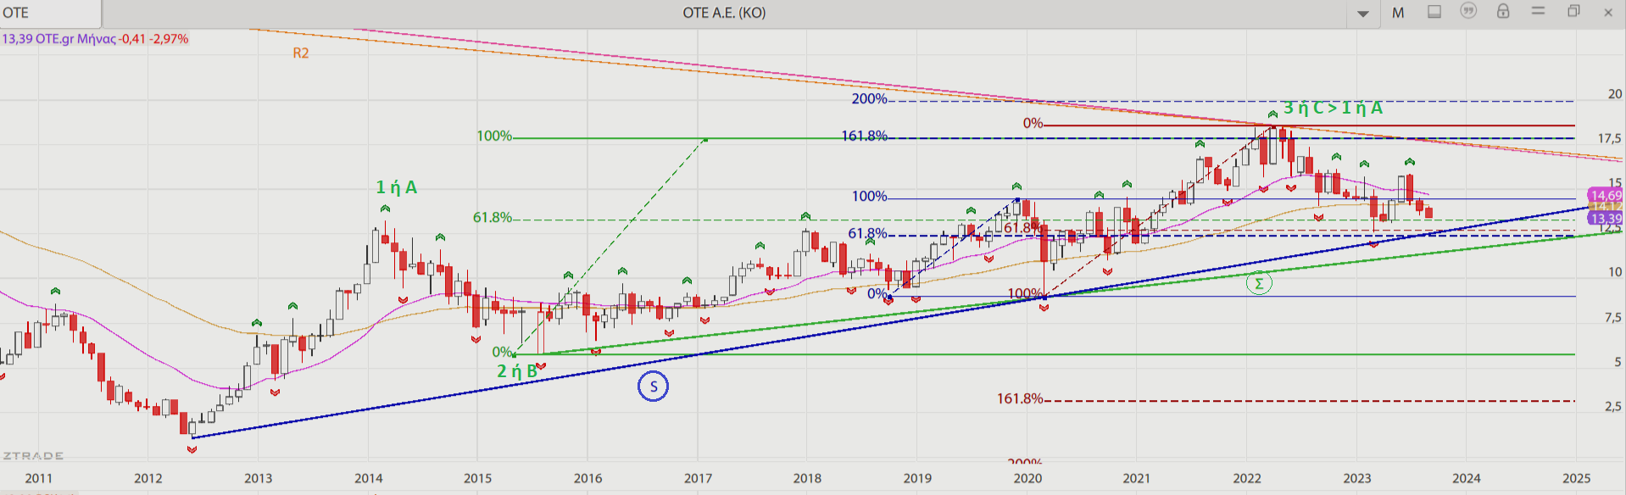The width and height of the screenshot is (1626, 495).
Task: Click the circled green Σ marker
Action: click(1259, 283)
